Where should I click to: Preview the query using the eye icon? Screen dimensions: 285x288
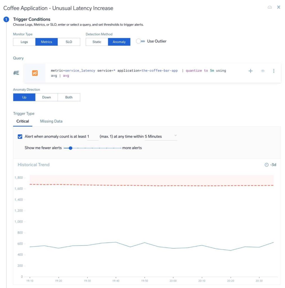click(x=263, y=71)
